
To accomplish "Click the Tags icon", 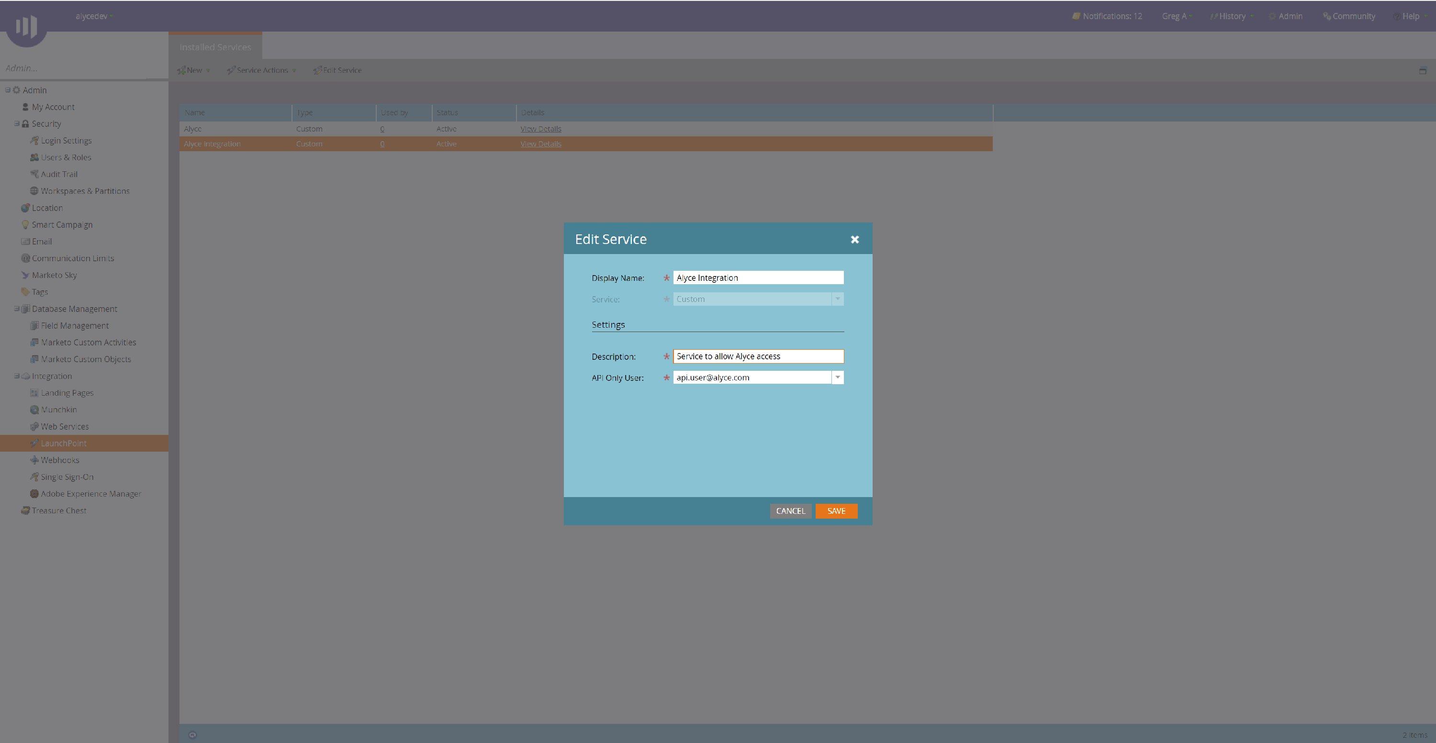I will point(25,292).
